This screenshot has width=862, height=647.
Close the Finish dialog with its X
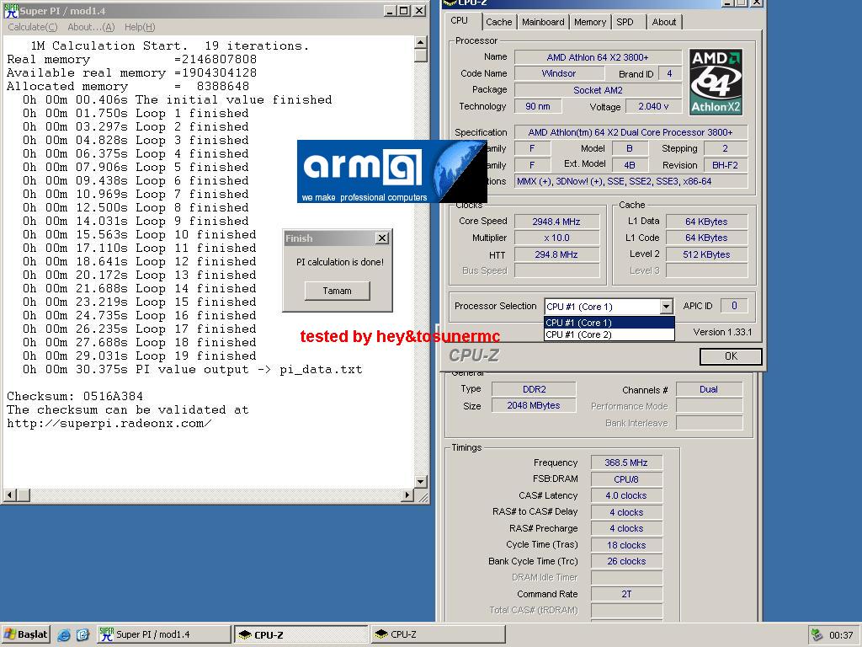click(x=382, y=238)
